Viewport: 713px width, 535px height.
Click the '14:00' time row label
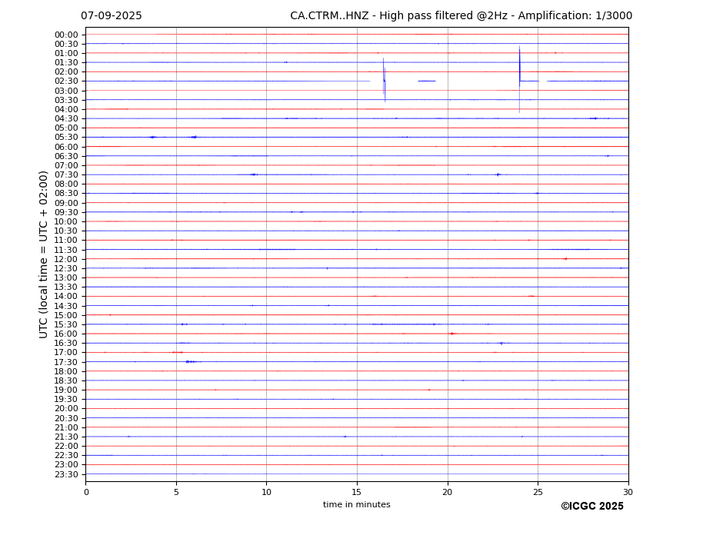[x=66, y=297]
